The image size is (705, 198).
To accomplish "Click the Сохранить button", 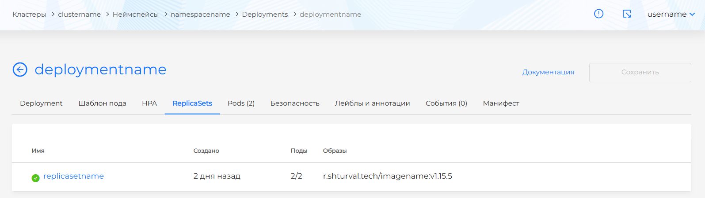I will click(x=640, y=72).
